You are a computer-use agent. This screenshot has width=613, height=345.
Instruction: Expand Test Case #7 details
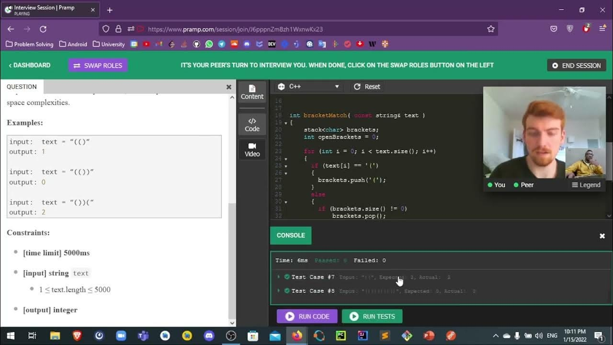click(279, 277)
